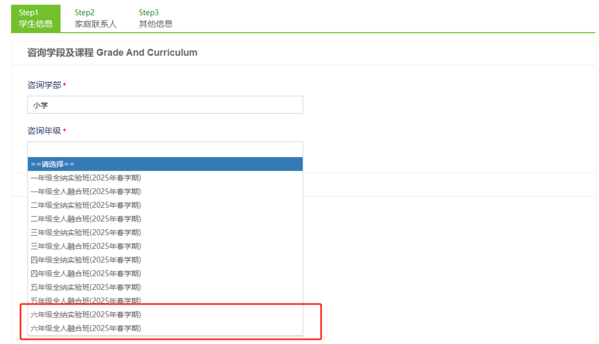Select 二年级全纳实验班 option
This screenshot has height=344, width=599.
pyautogui.click(x=86, y=205)
